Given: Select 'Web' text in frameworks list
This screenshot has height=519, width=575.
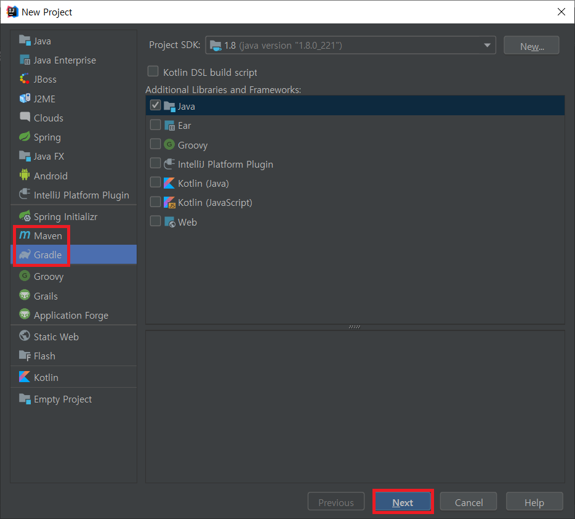Looking at the screenshot, I should tap(187, 222).
